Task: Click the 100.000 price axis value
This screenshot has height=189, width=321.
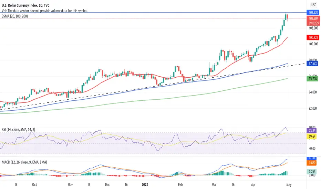Action: click(x=313, y=44)
